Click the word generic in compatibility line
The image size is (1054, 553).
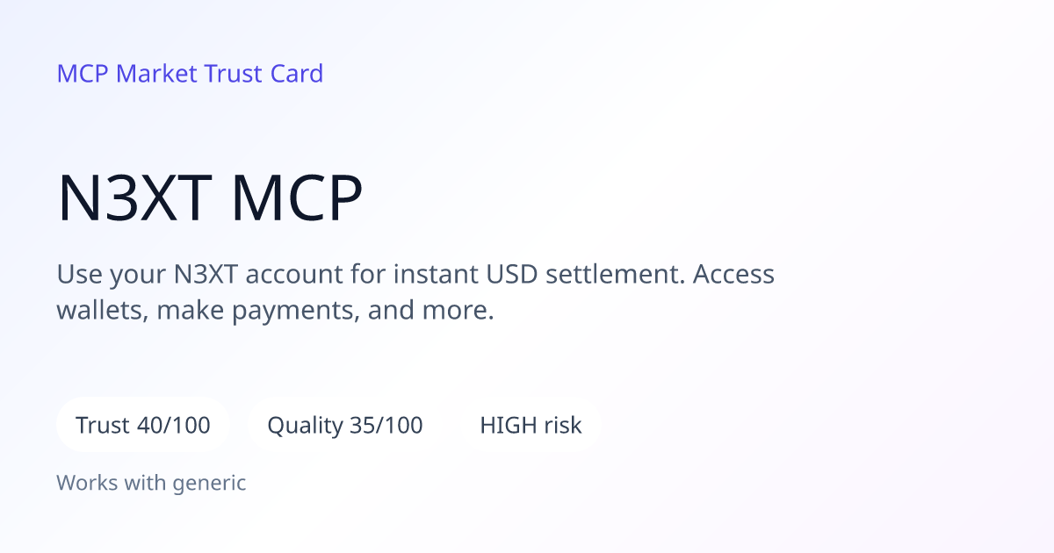pyautogui.click(x=209, y=482)
